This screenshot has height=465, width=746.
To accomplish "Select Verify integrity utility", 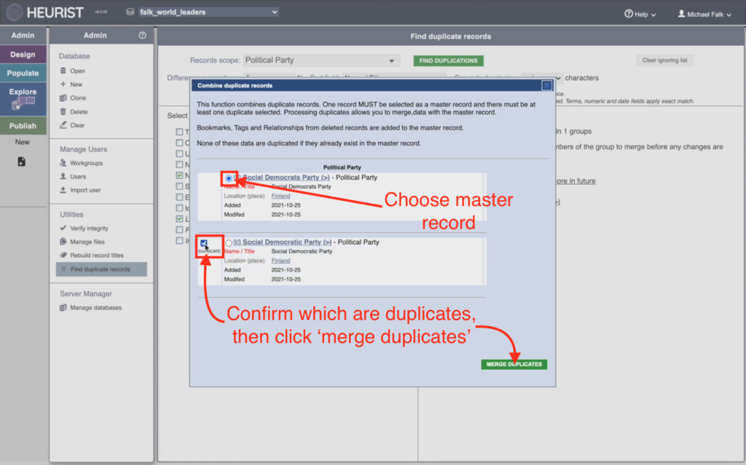I will coord(89,228).
